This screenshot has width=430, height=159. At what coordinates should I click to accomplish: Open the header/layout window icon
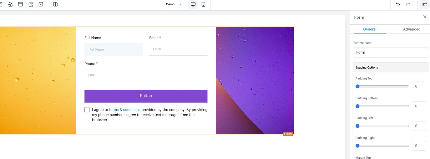pyautogui.click(x=20, y=4)
